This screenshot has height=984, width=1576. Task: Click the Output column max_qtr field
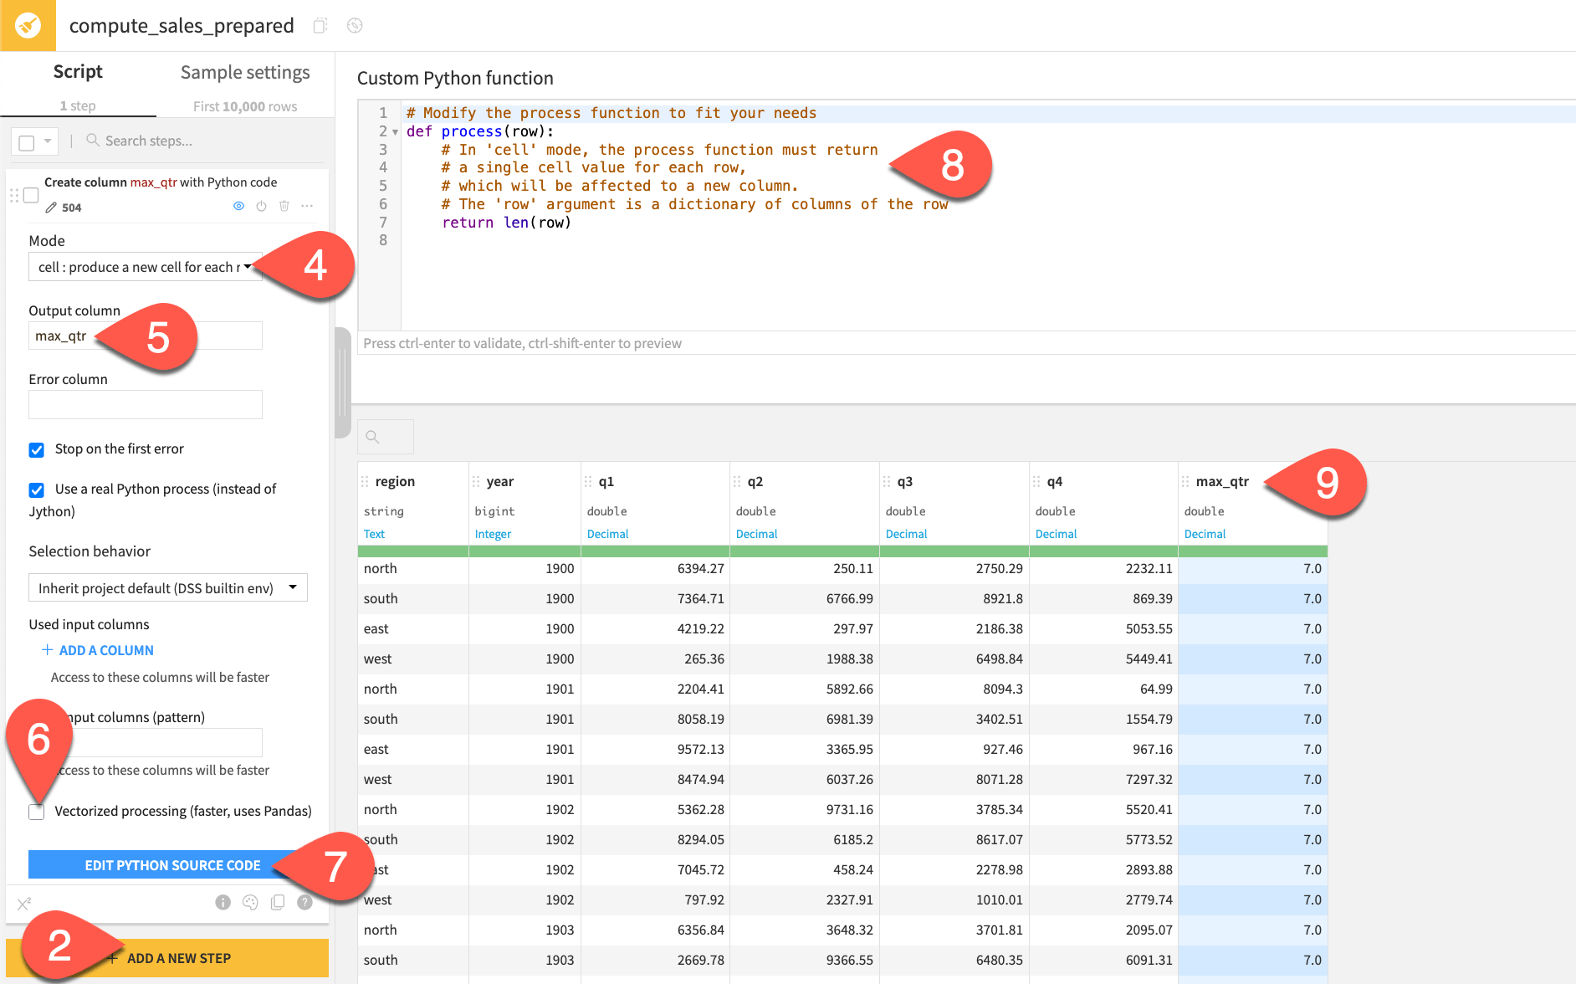pyautogui.click(x=146, y=336)
